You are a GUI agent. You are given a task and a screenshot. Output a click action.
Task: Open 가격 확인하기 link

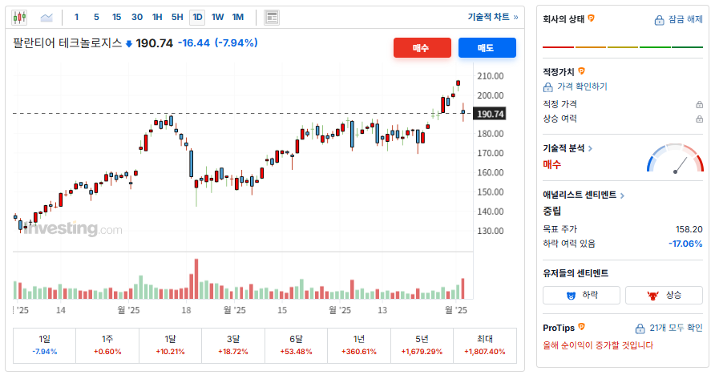[582, 87]
